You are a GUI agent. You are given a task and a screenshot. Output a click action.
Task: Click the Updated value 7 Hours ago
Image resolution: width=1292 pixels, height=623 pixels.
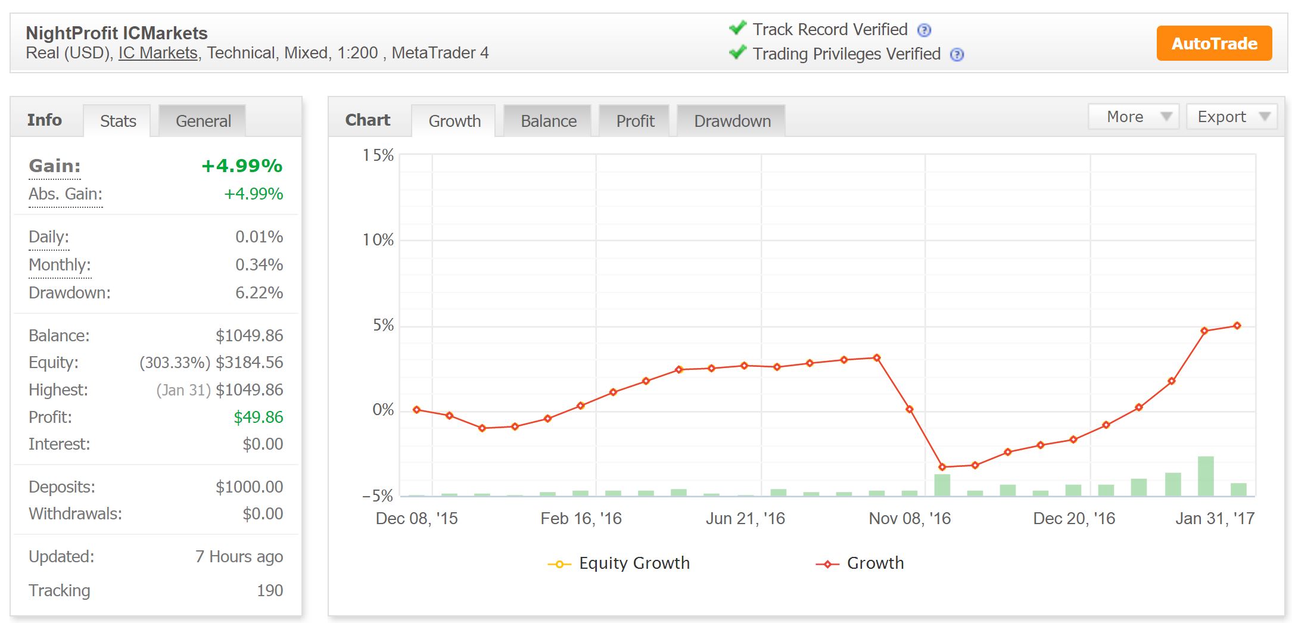pos(239,557)
